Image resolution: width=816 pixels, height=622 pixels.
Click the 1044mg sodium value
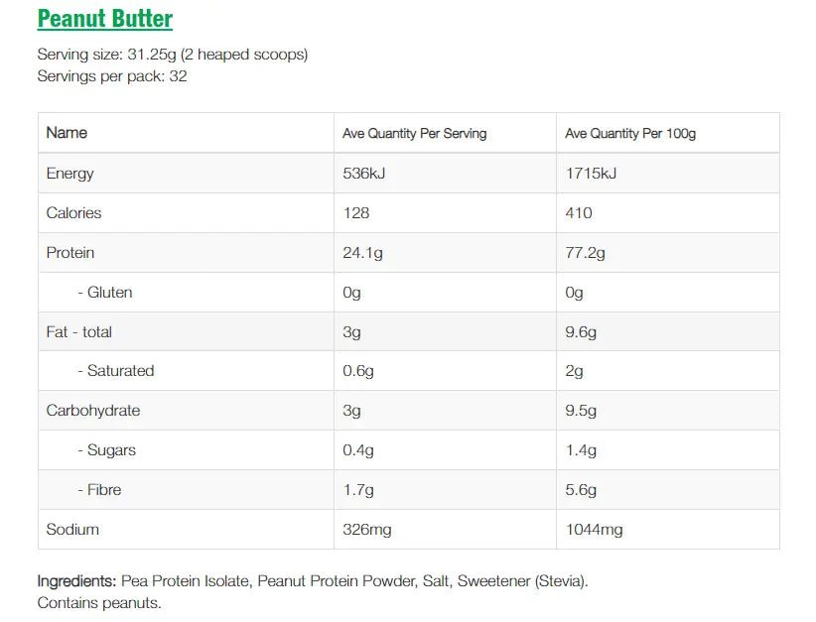pos(594,530)
